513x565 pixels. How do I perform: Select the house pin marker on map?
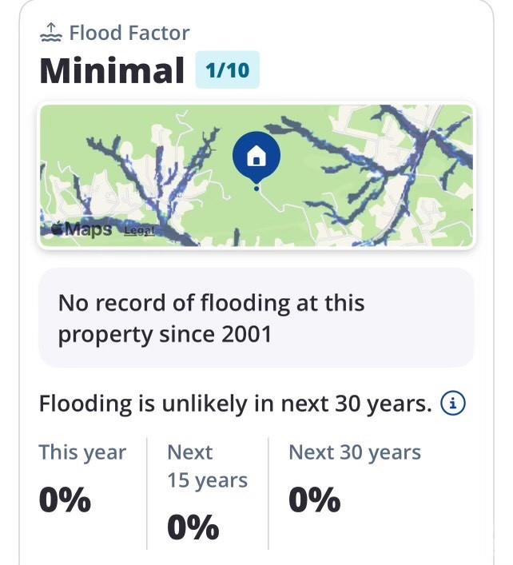(x=256, y=155)
